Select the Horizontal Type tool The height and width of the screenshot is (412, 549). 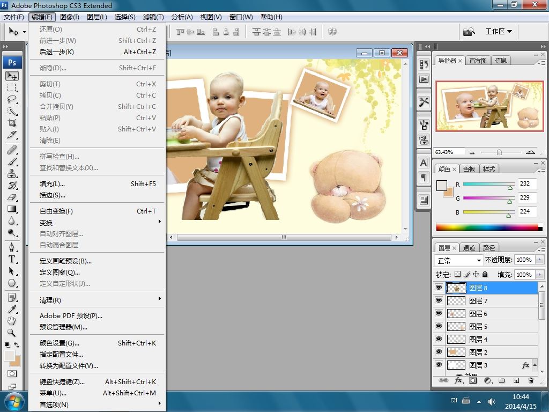point(12,259)
